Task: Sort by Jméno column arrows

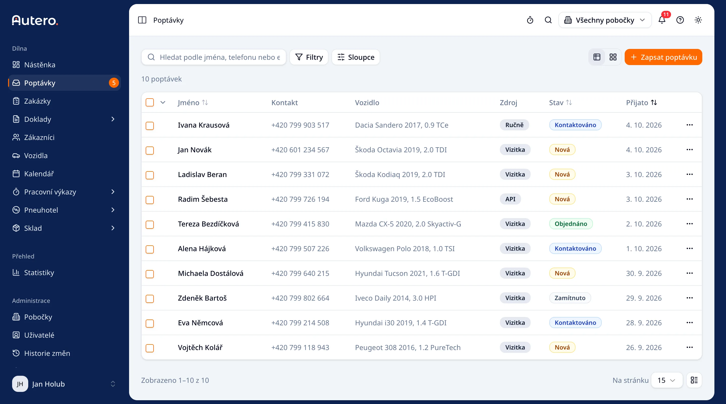Action: click(205, 103)
